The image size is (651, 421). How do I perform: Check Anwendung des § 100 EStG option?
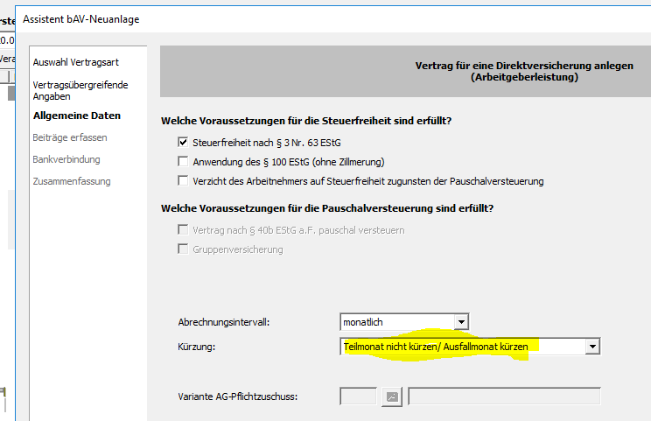tap(183, 162)
